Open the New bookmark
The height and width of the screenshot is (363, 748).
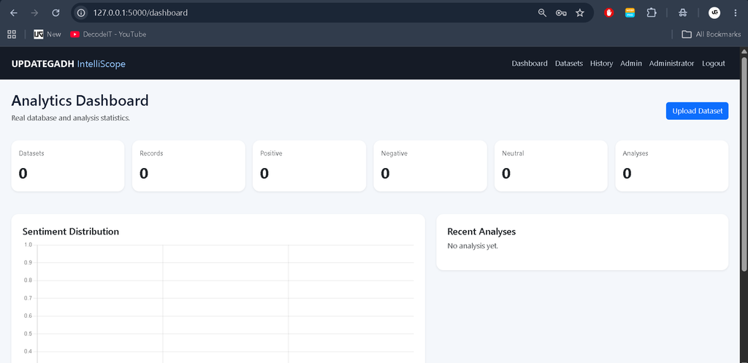click(47, 34)
